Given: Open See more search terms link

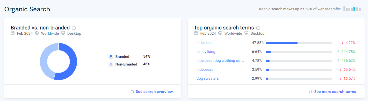Looking at the screenshot, I should click(335, 92).
